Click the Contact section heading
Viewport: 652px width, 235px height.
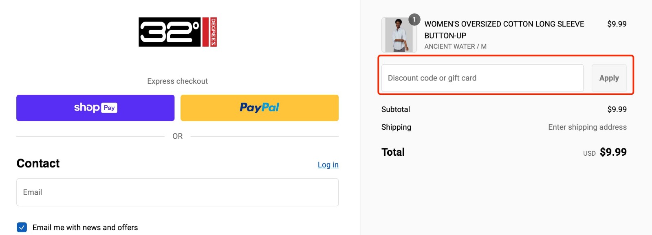tap(38, 163)
